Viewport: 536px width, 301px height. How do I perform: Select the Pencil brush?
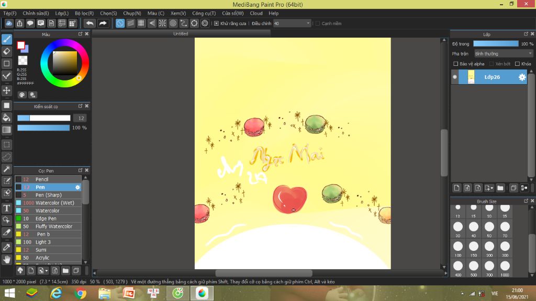[48, 179]
